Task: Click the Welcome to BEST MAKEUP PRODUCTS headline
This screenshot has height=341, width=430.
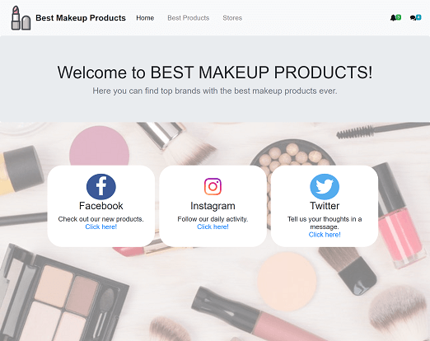Action: point(215,72)
